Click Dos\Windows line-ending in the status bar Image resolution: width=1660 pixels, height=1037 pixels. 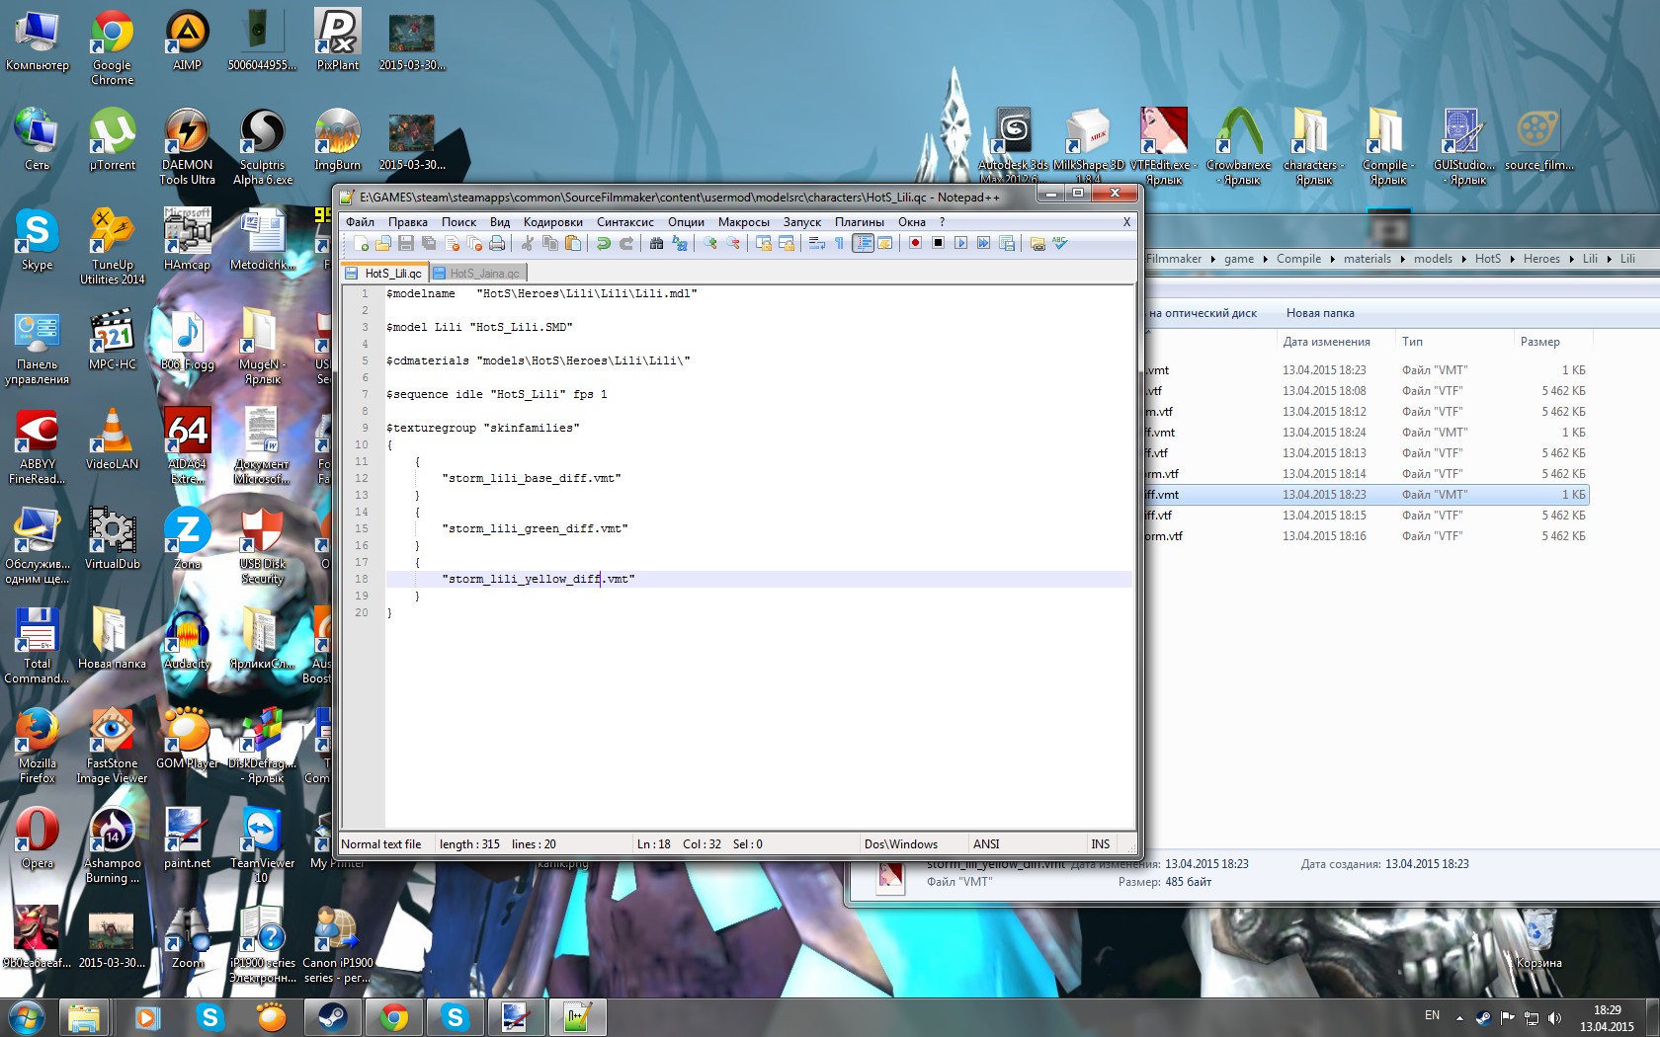click(x=901, y=844)
